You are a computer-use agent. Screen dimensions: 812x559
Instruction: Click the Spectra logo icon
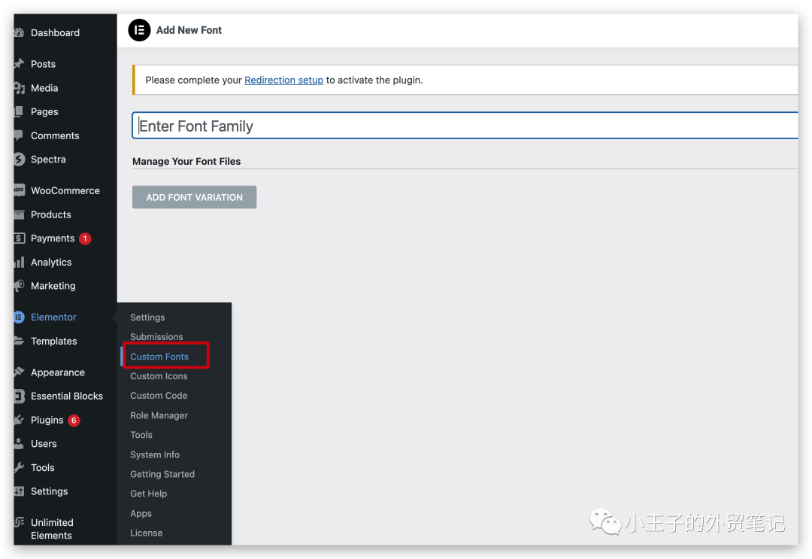[19, 159]
